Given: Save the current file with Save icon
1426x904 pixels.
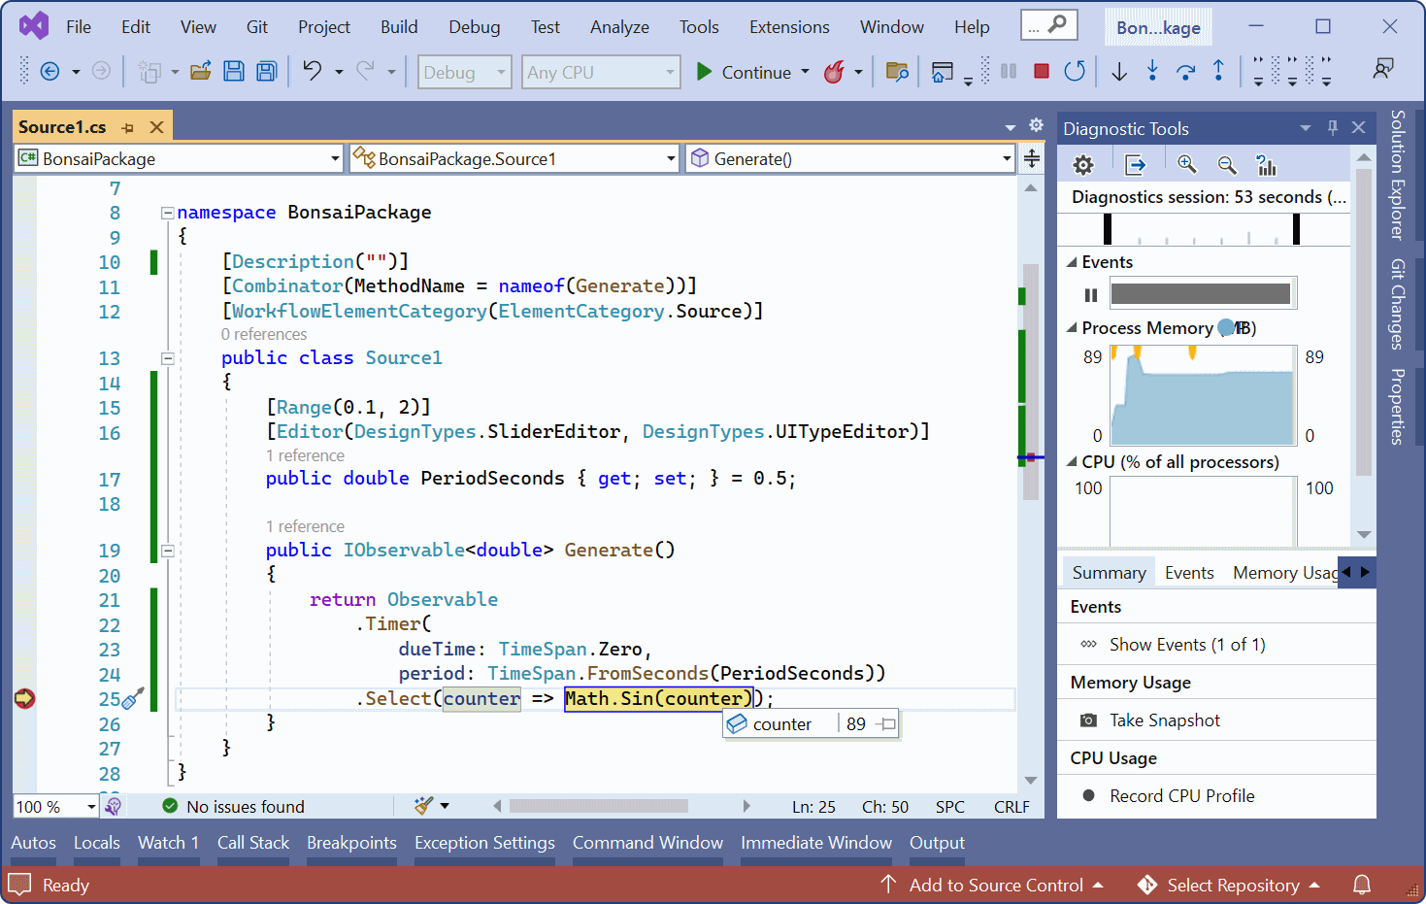Looking at the screenshot, I should 234,71.
